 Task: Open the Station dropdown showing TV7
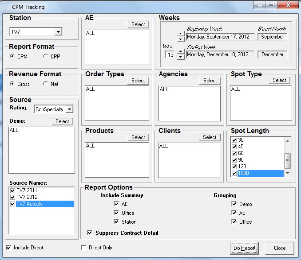[x=58, y=32]
